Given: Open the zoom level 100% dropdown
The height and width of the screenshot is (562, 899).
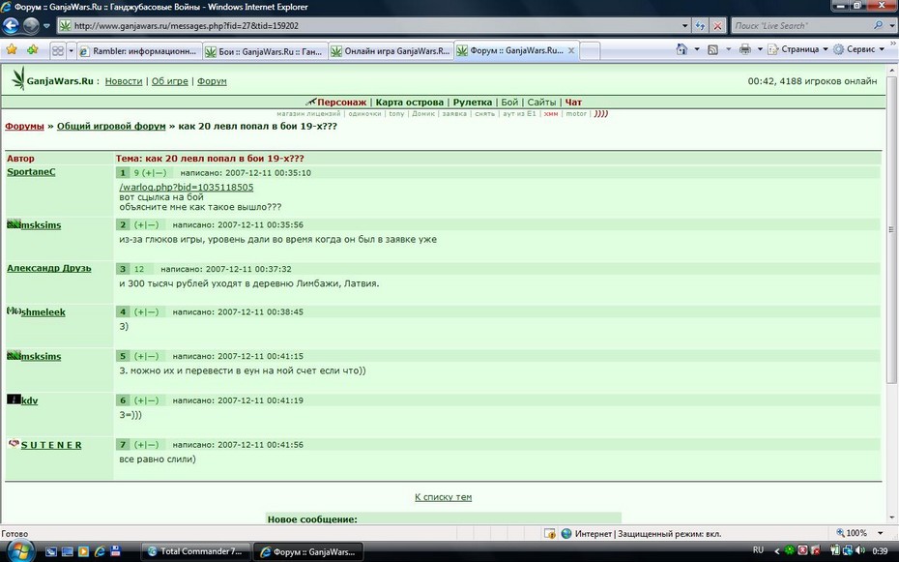Looking at the screenshot, I should 881,533.
